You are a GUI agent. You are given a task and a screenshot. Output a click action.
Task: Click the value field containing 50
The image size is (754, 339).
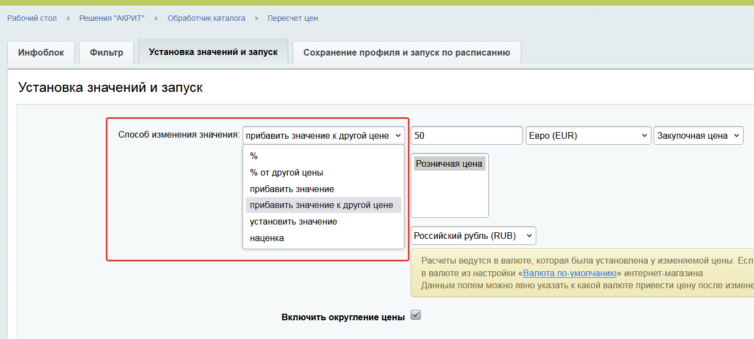466,135
